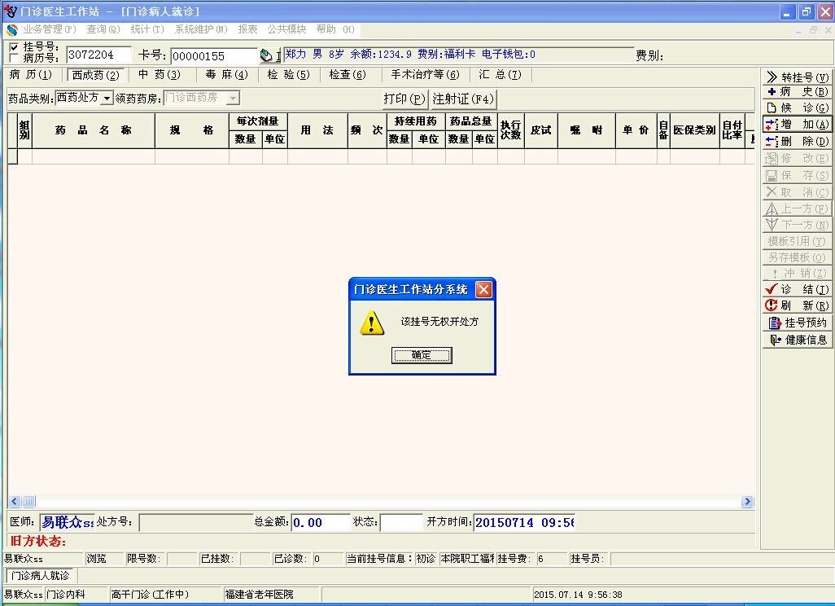The height and width of the screenshot is (606, 835).
Task: Click 增加(A) to add a prescription
Action: tap(798, 125)
